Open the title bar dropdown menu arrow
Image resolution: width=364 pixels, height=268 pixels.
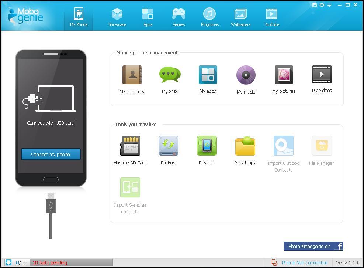point(329,5)
